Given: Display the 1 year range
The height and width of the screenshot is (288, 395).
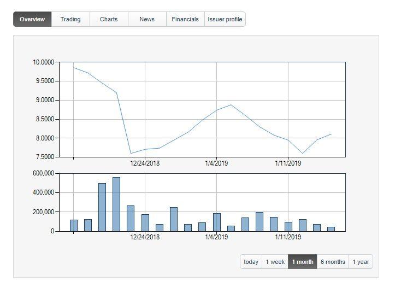Looking at the screenshot, I should [x=361, y=262].
